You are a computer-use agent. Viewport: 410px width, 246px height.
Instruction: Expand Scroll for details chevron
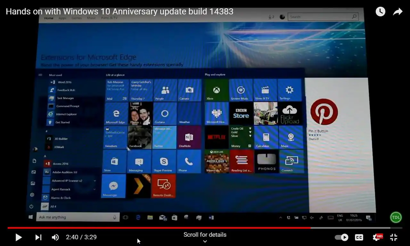pyautogui.click(x=205, y=242)
